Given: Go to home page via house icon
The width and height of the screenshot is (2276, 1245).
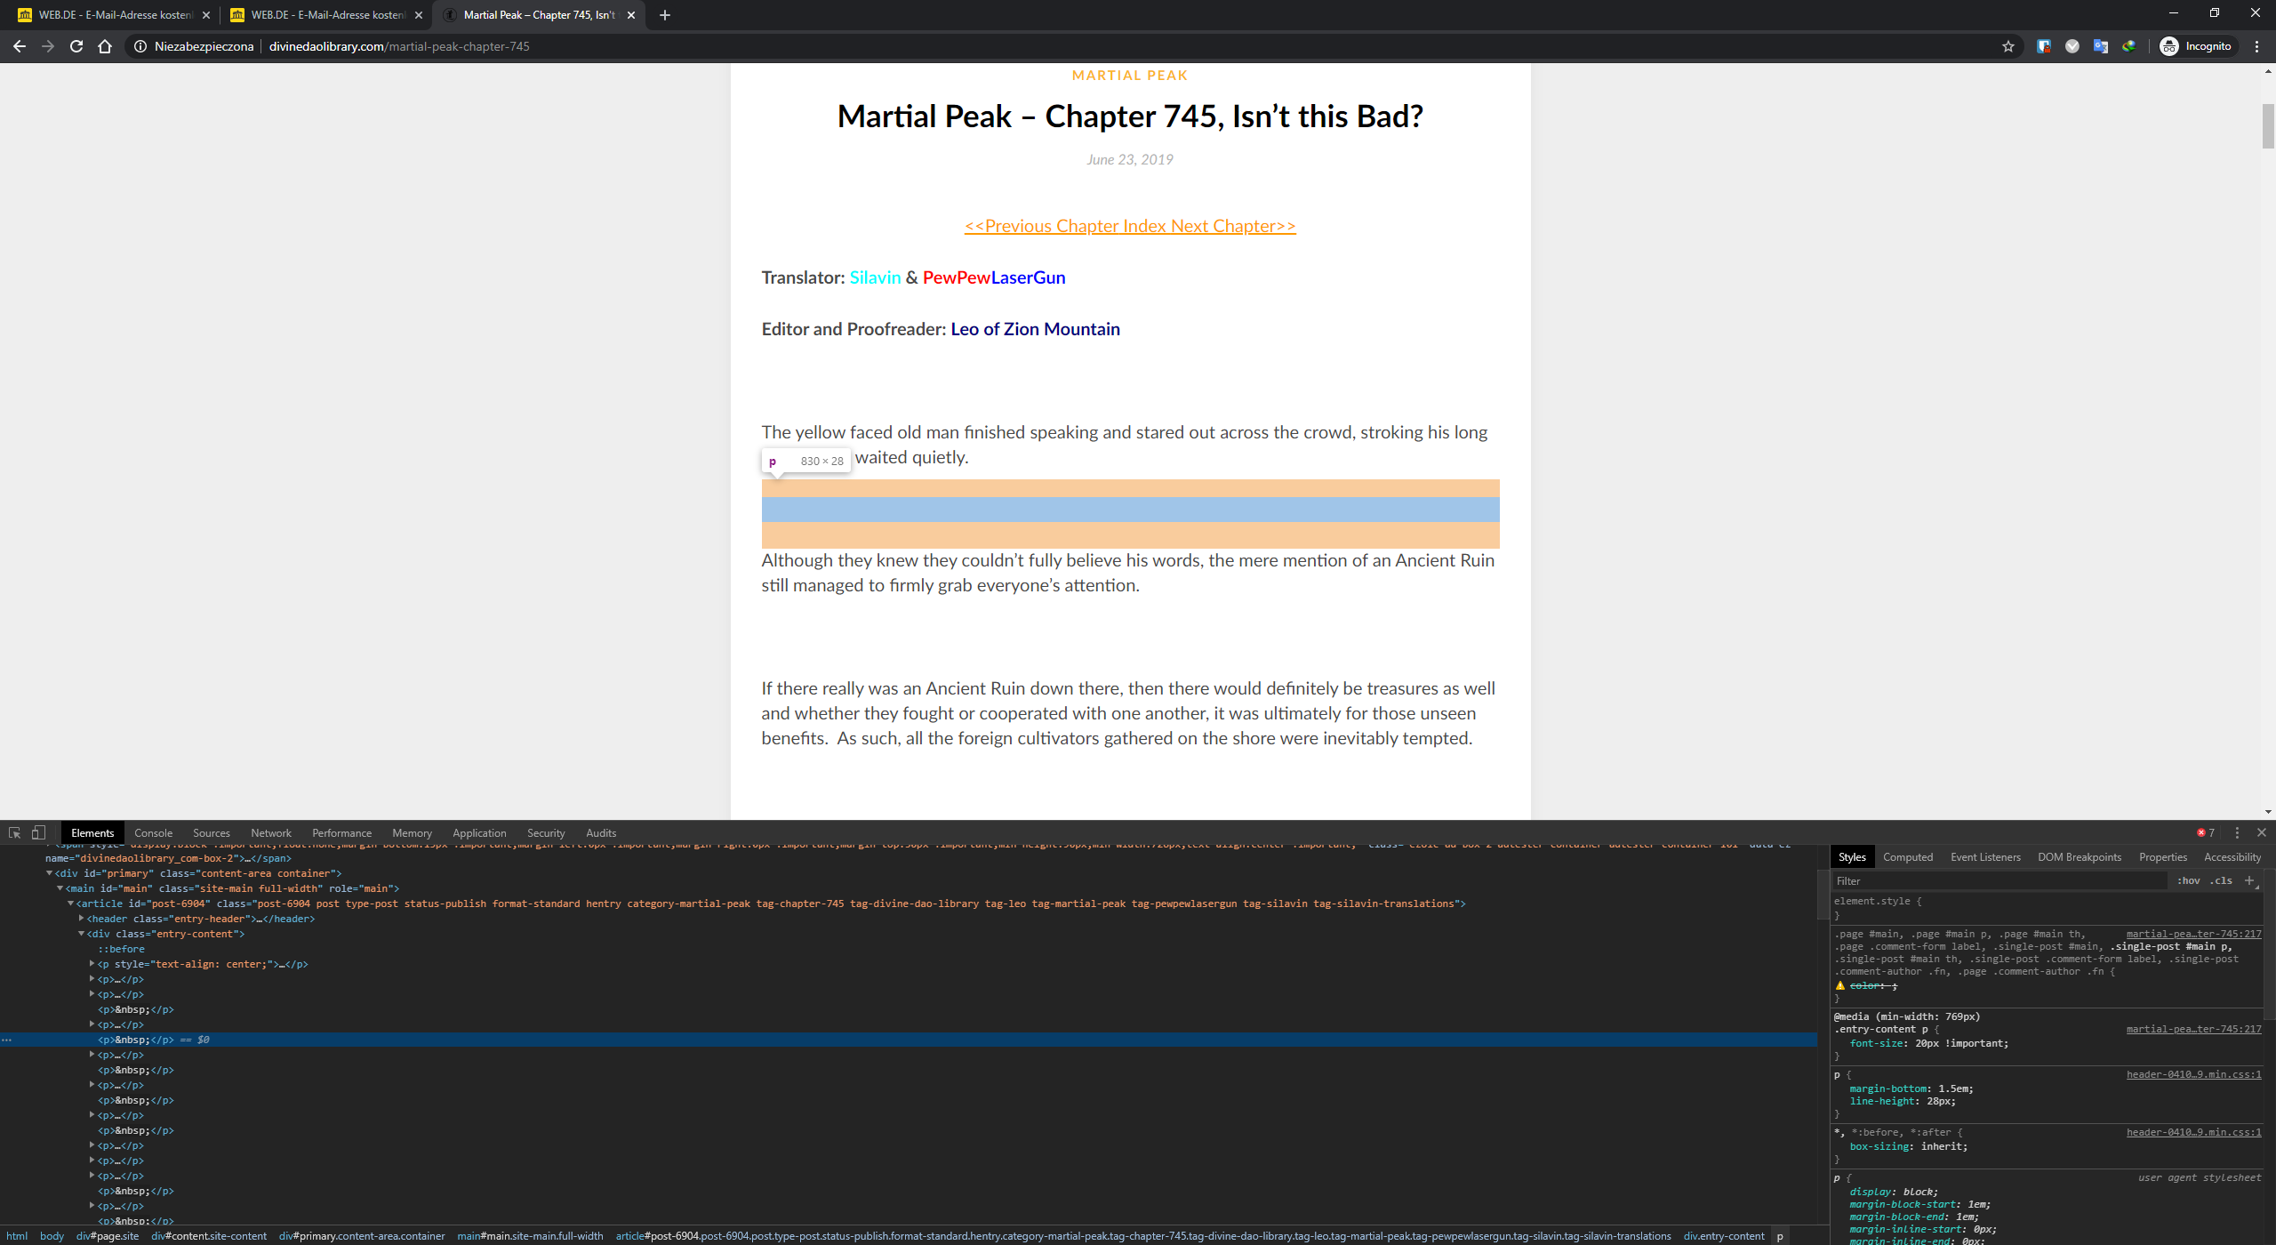Looking at the screenshot, I should coord(105,46).
